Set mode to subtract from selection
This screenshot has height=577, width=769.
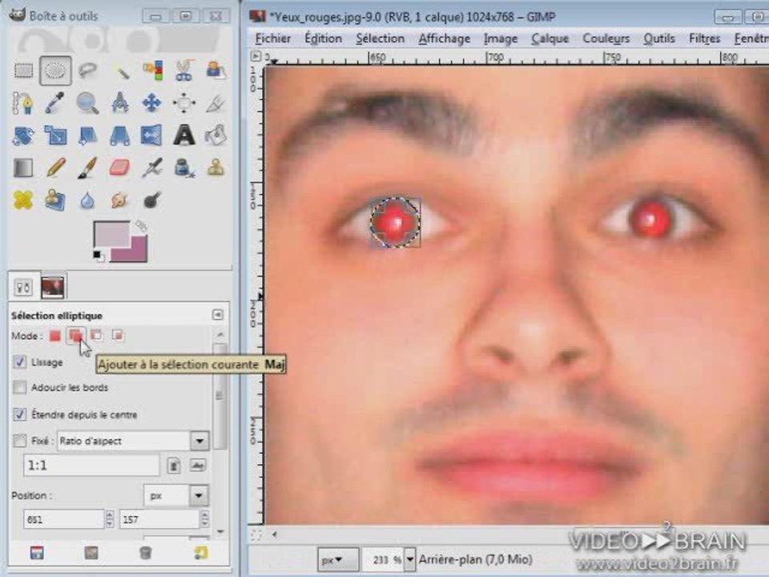[97, 336]
